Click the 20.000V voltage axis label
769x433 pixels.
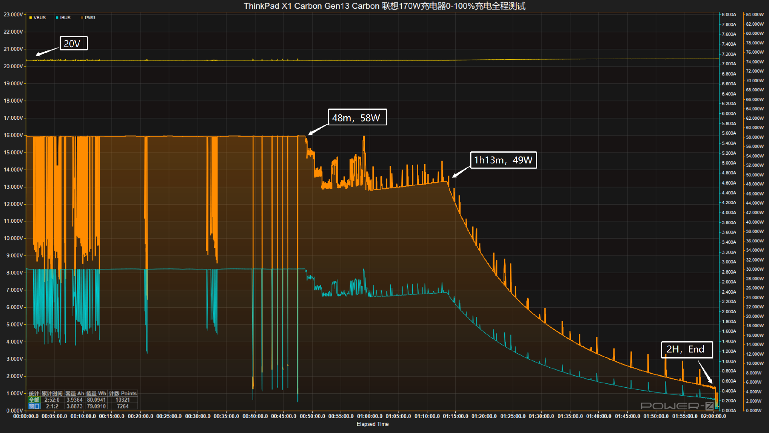point(13,66)
